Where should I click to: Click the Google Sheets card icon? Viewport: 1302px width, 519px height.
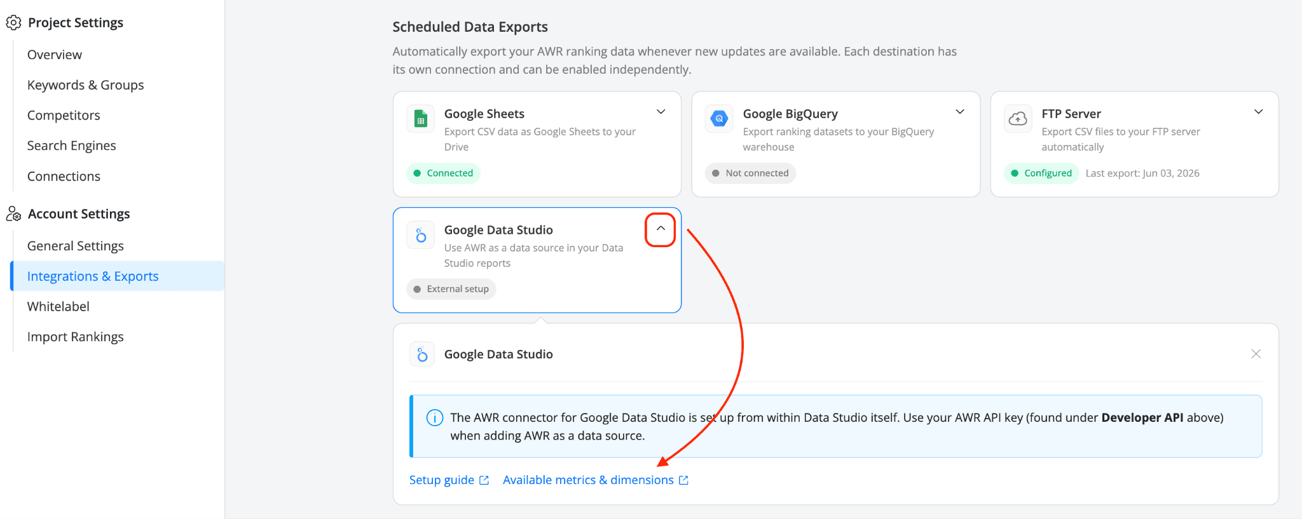point(420,119)
